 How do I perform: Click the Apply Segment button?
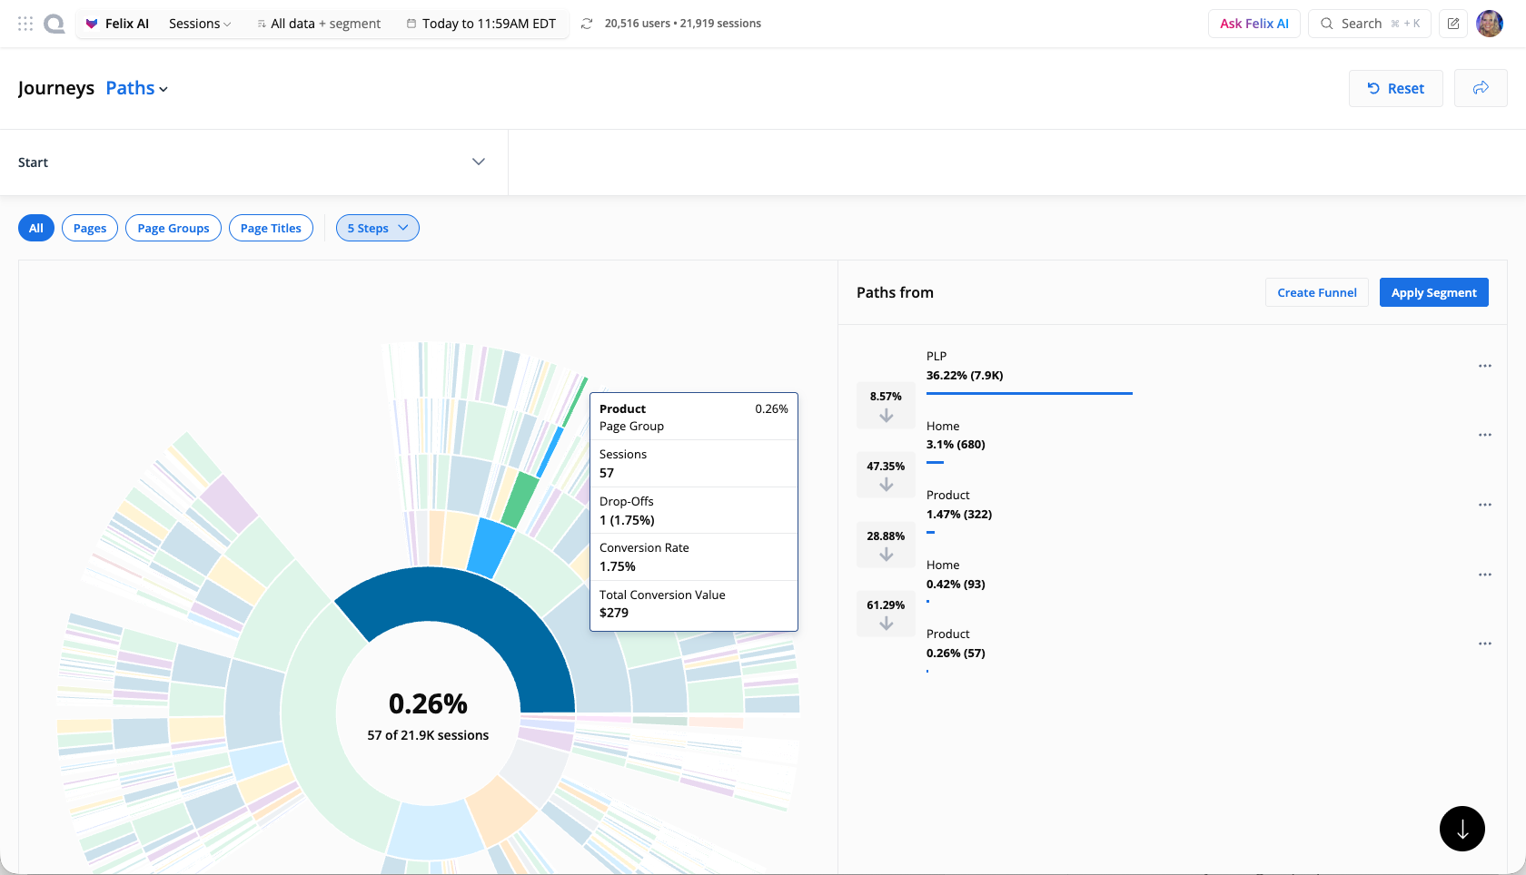(x=1434, y=292)
